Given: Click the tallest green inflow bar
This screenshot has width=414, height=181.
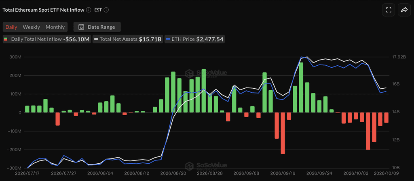Looking at the screenshot, I should coord(301,87).
